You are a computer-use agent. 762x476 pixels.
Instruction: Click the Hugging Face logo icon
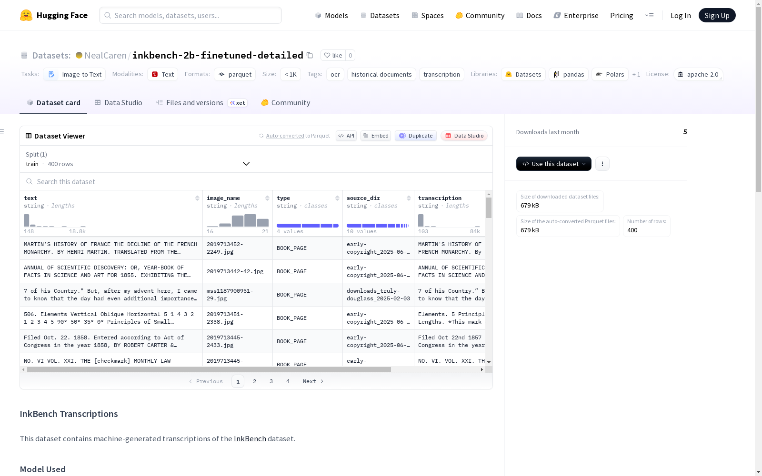click(26, 15)
